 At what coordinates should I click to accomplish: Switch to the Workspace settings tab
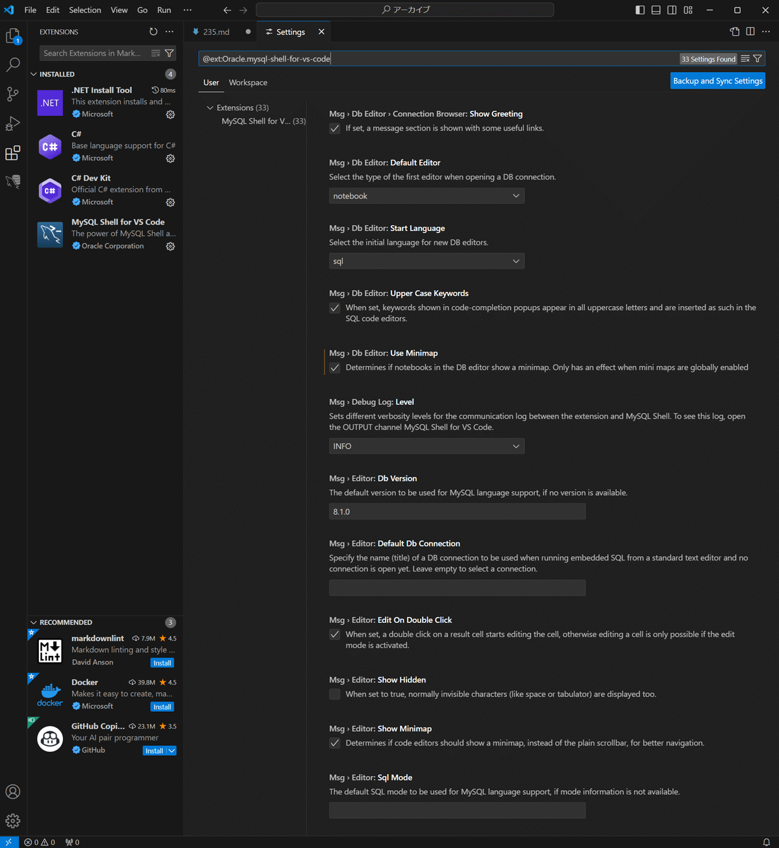click(248, 82)
